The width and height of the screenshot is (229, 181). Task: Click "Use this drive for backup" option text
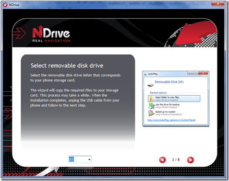(x=167, y=104)
